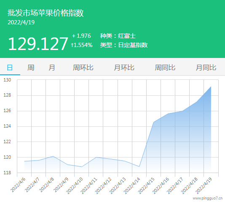225x202 pixels.
Task: Open the 月环比 tab
Action: pos(124,68)
